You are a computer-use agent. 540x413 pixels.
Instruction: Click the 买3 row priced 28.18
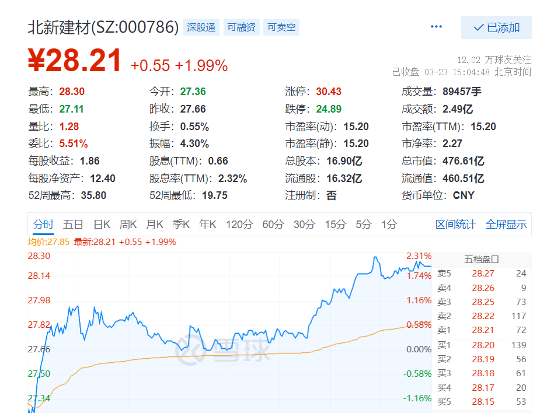[482, 373]
